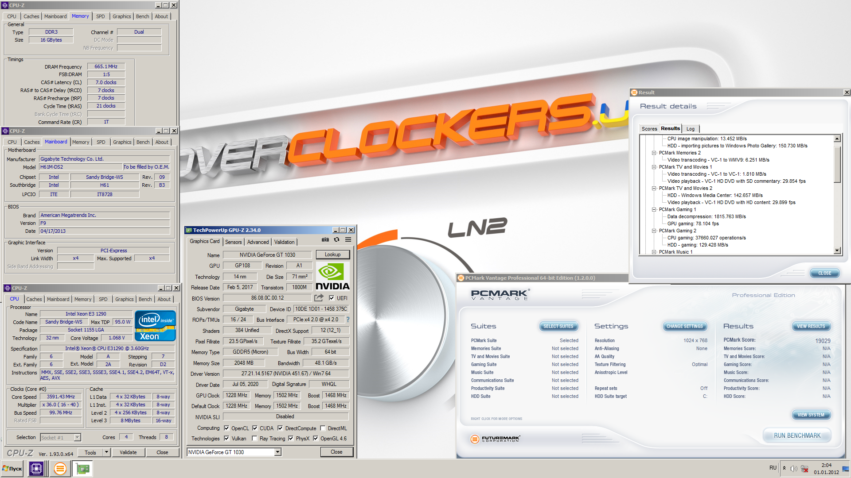Click the title icon of the CPU-Z processor window
Image resolution: width=851 pixels, height=478 pixels.
click(x=8, y=288)
